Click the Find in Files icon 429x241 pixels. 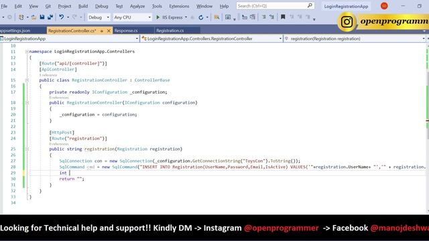click(217, 17)
